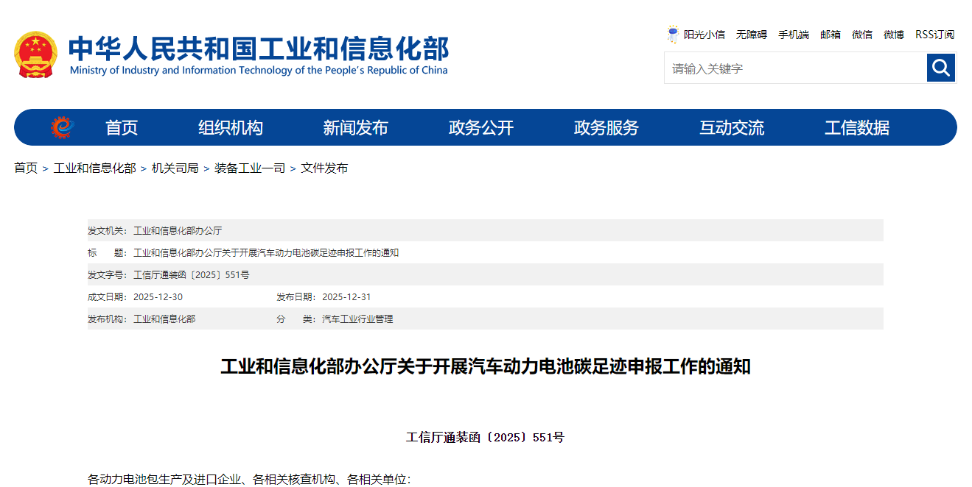Image resolution: width=972 pixels, height=487 pixels.
Task: Select 政务公开 in the navigation bar
Action: pyautogui.click(x=480, y=127)
